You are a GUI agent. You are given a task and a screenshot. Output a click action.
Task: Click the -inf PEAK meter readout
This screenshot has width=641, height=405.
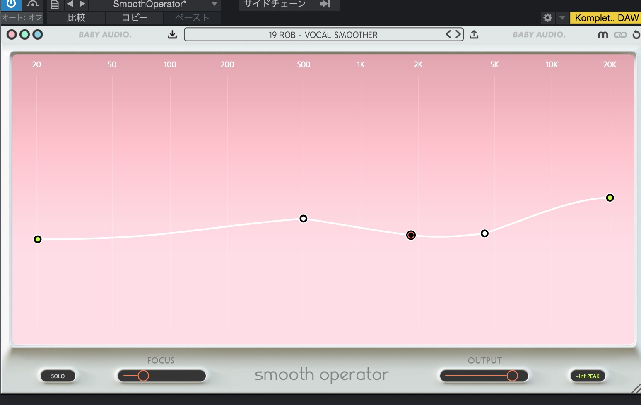[x=588, y=376]
